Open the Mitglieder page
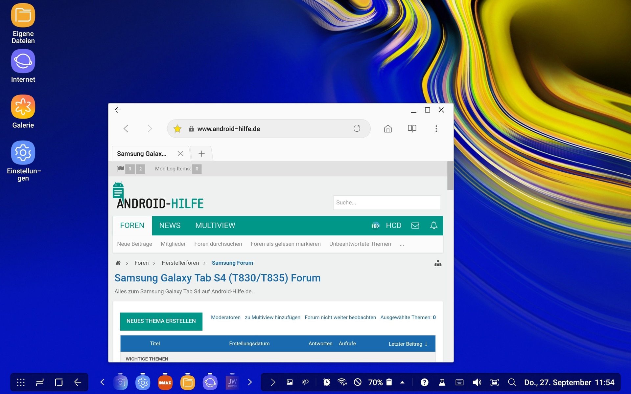 (173, 244)
